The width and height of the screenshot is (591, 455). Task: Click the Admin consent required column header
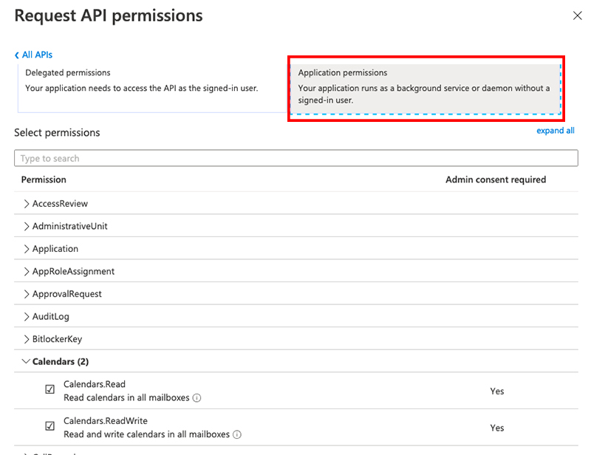click(496, 179)
